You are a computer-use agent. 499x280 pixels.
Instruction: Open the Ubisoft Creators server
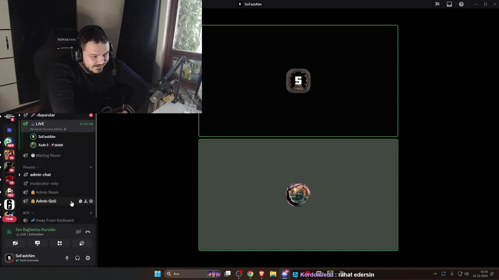point(9,117)
